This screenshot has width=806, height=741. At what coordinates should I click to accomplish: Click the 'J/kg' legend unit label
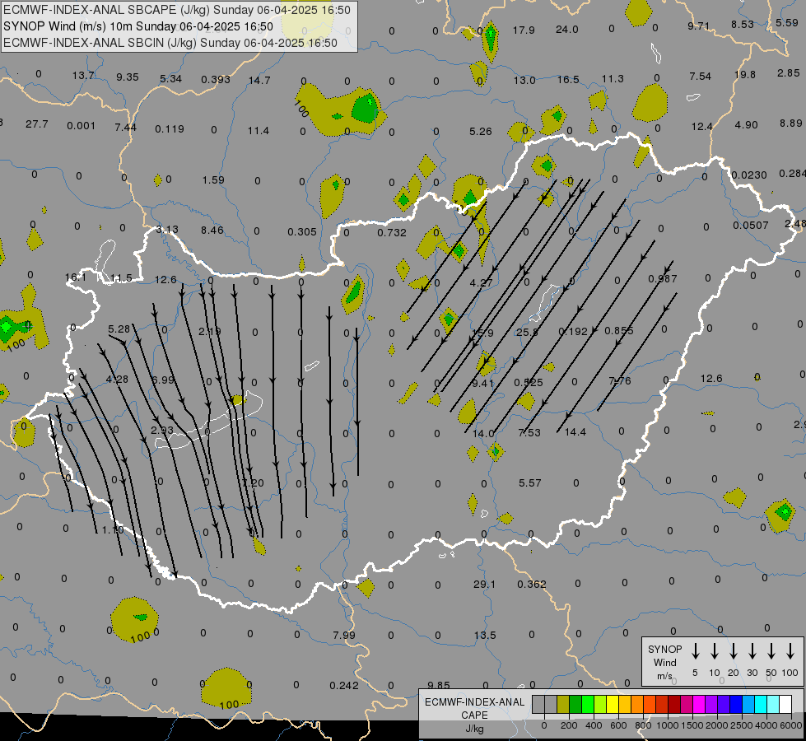(x=474, y=729)
